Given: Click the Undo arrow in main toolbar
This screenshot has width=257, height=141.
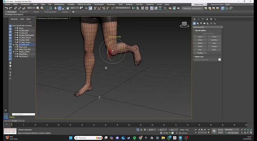Looking at the screenshot, I should pyautogui.click(x=6, y=8).
